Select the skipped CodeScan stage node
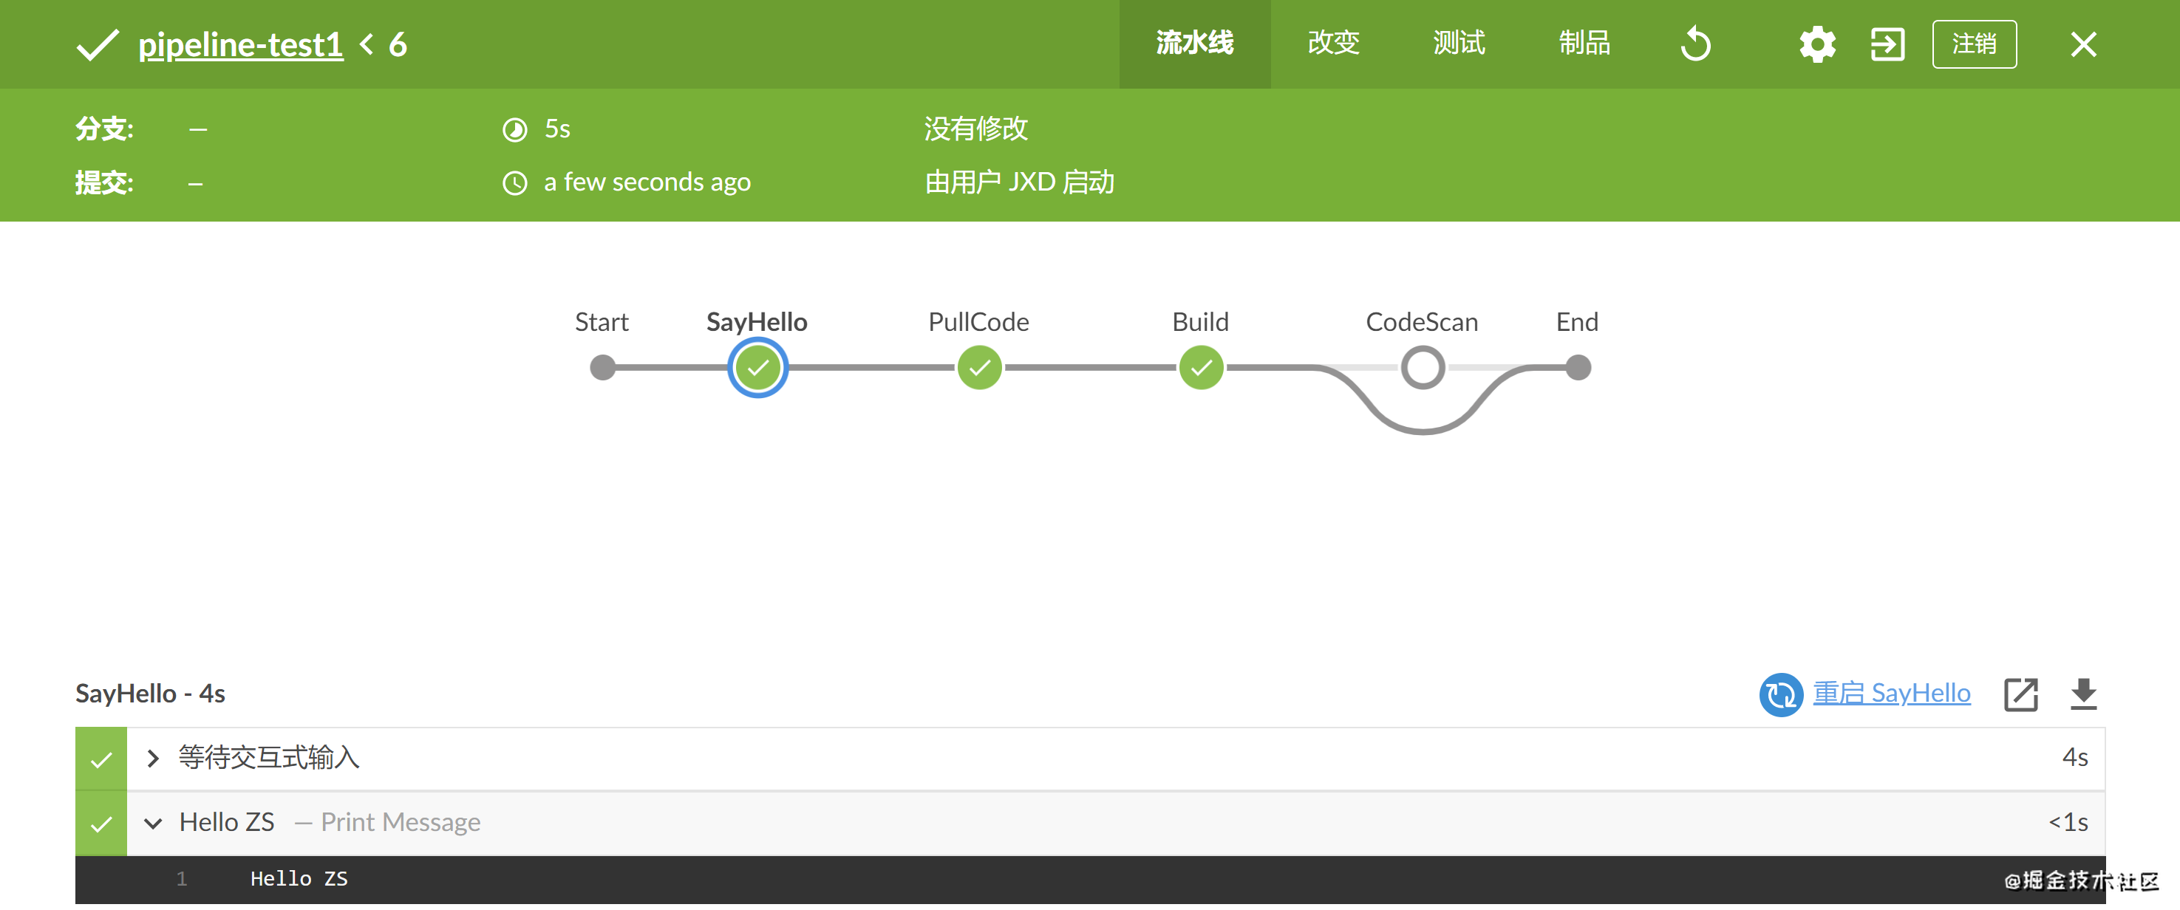2180x910 pixels. coord(1422,368)
